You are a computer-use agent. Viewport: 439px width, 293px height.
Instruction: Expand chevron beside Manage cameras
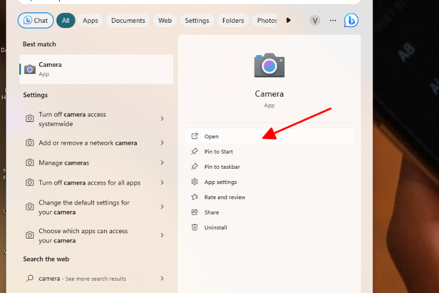(162, 163)
